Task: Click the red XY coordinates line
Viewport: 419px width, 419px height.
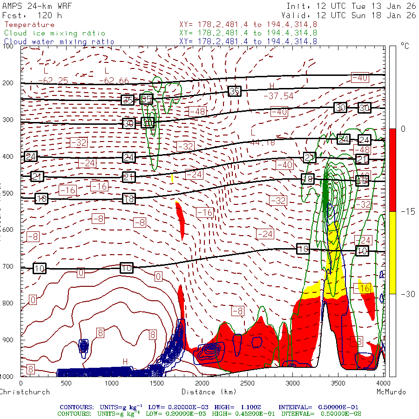Action: 248,25
